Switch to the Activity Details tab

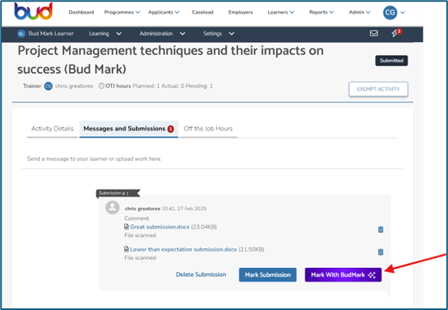click(53, 129)
